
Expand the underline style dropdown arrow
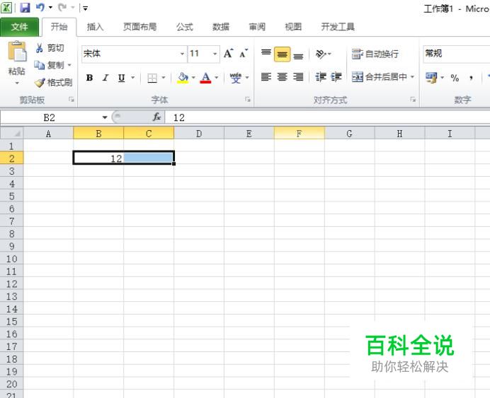[133, 77]
